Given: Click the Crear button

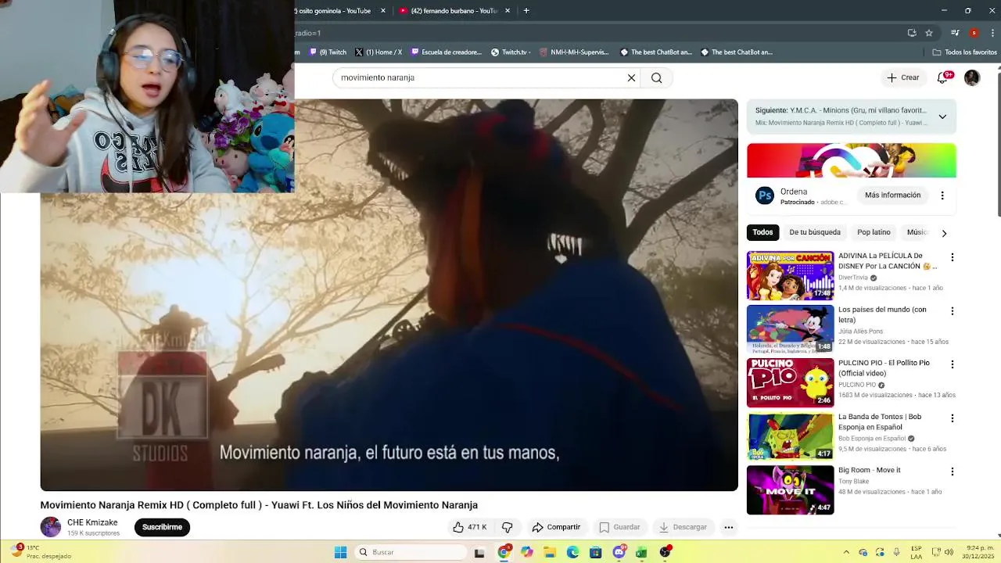Looking at the screenshot, I should point(902,77).
